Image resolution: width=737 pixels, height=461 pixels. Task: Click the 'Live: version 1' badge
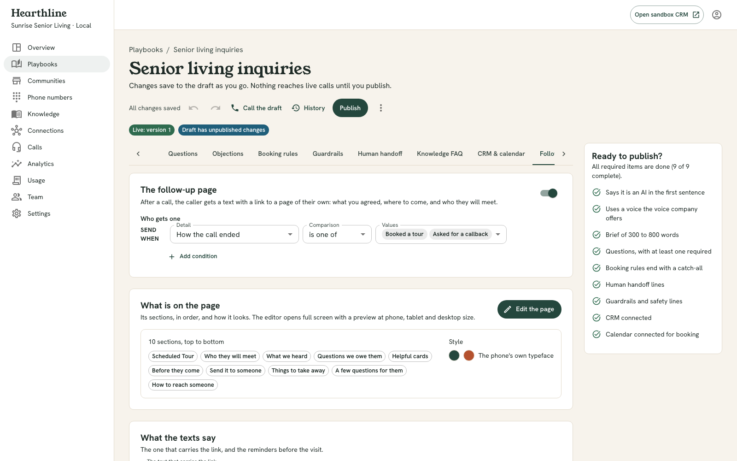[152, 130]
